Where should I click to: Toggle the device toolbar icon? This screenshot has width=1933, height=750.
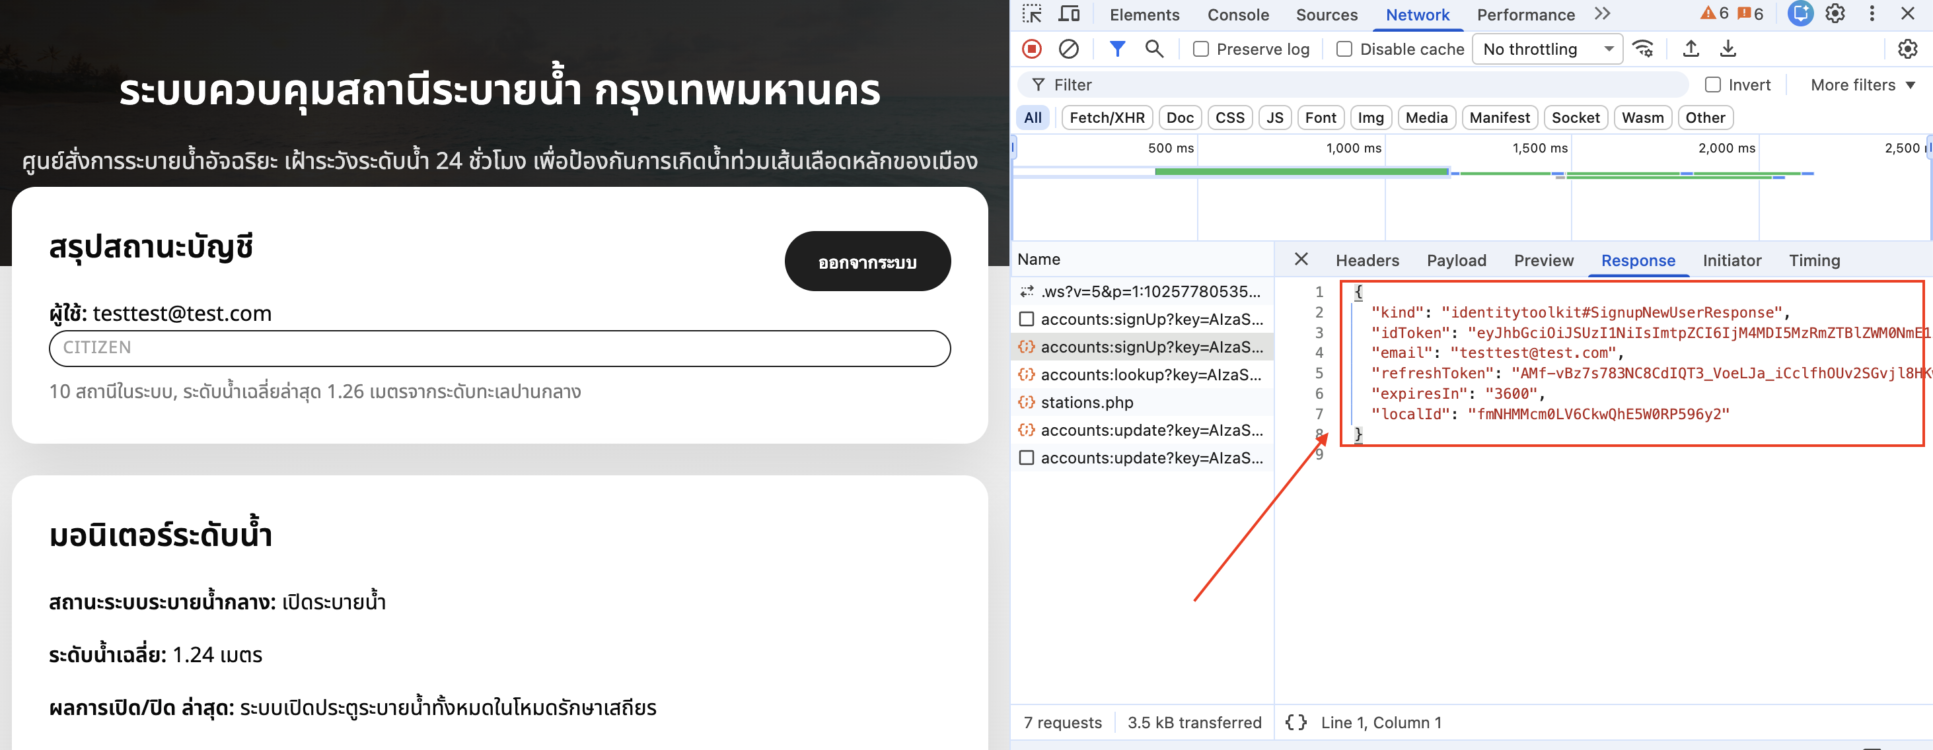tap(1068, 15)
